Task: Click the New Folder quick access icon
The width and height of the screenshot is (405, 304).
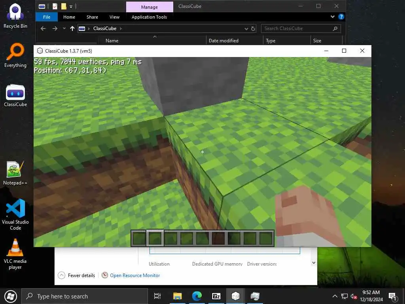Action: [x=64, y=6]
